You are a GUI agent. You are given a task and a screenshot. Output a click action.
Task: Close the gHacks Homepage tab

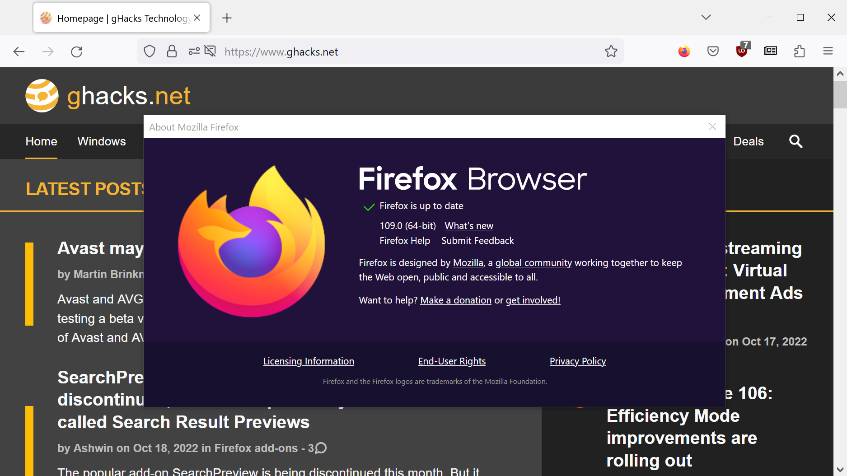(x=197, y=18)
